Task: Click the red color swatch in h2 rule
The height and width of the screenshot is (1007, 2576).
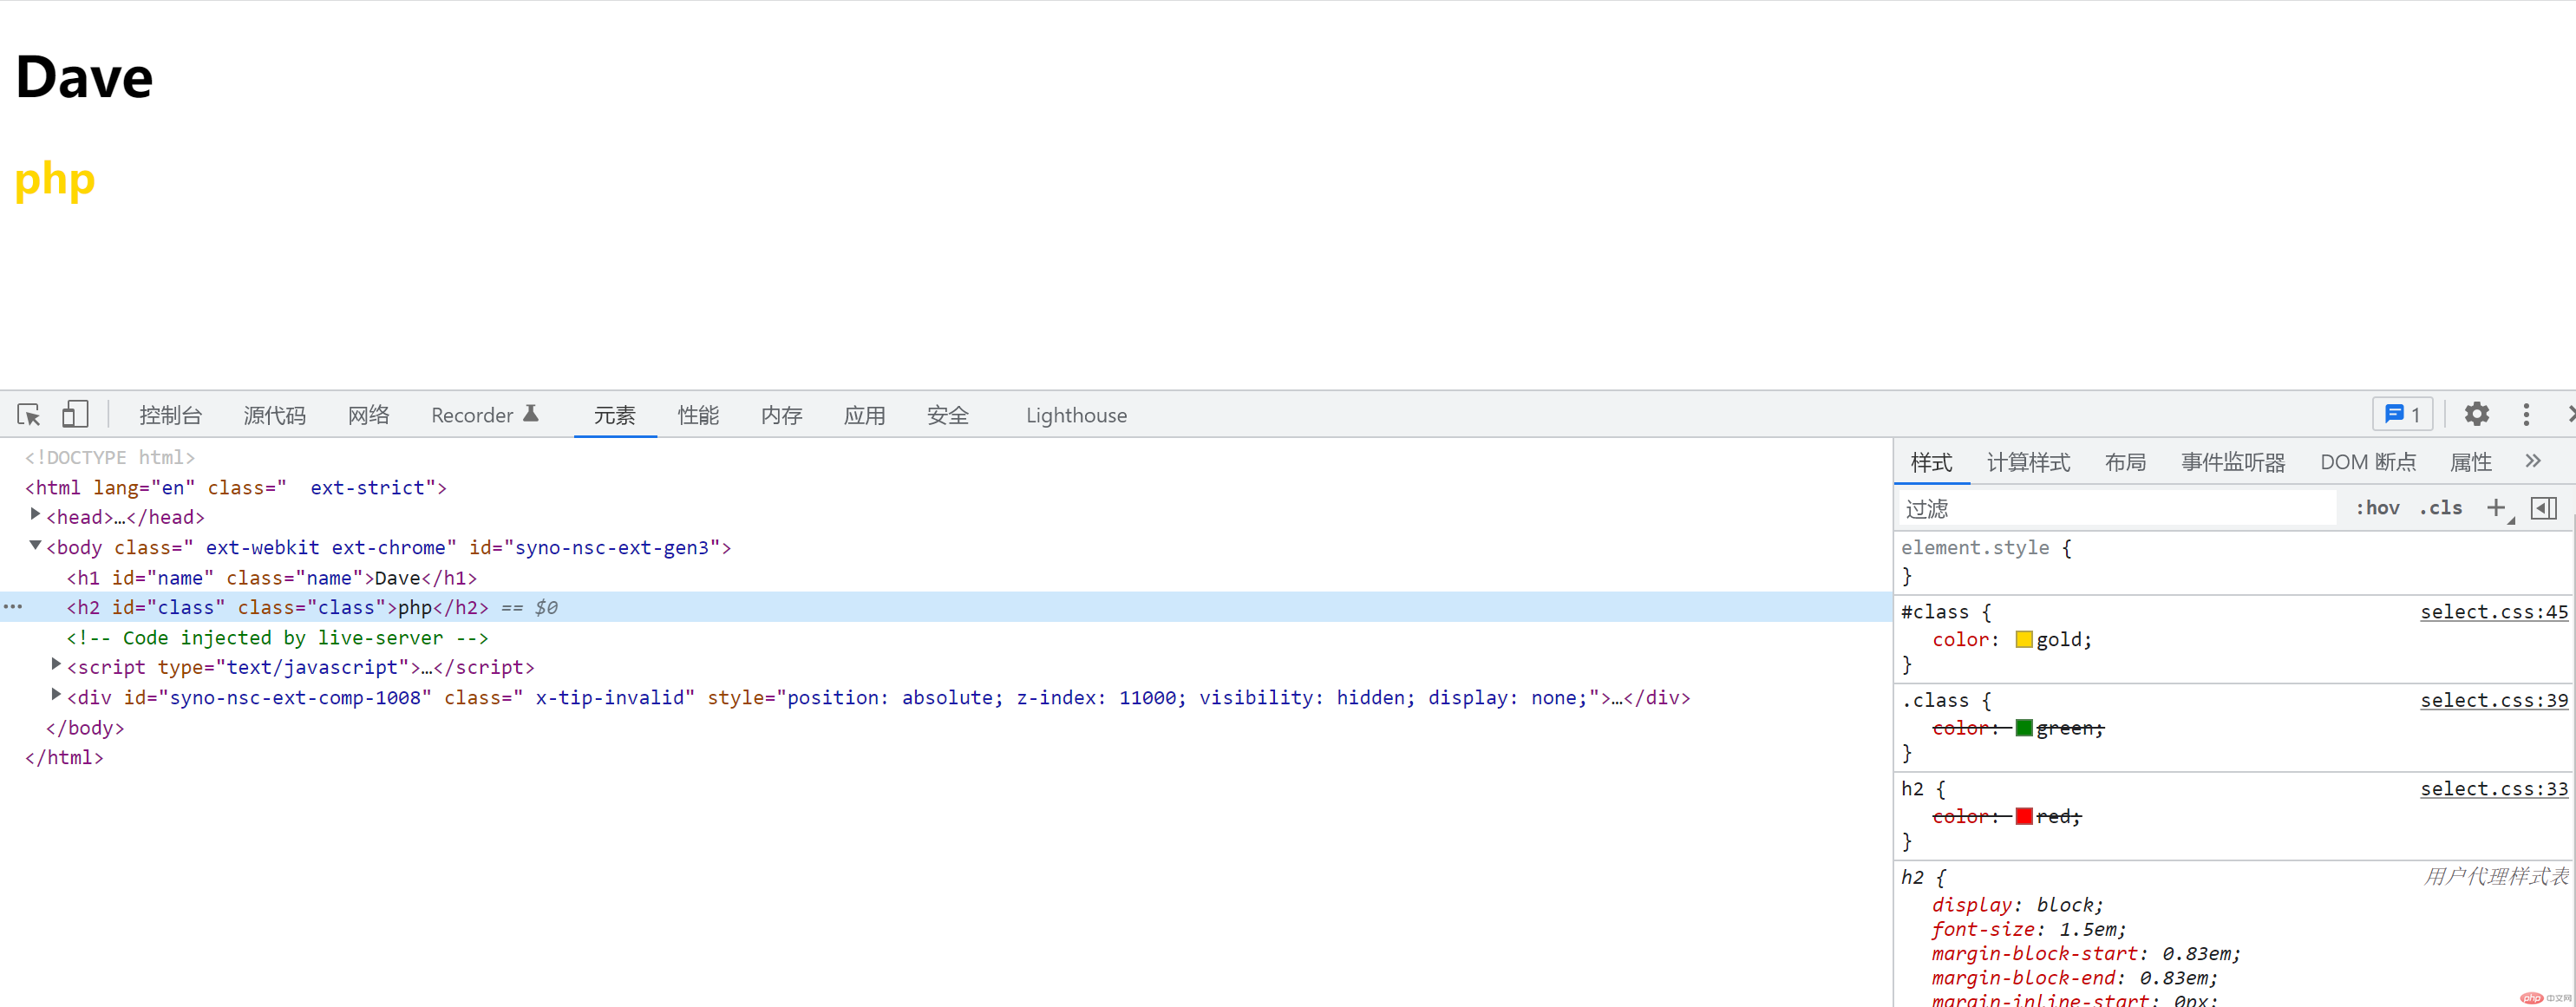Action: [2024, 816]
